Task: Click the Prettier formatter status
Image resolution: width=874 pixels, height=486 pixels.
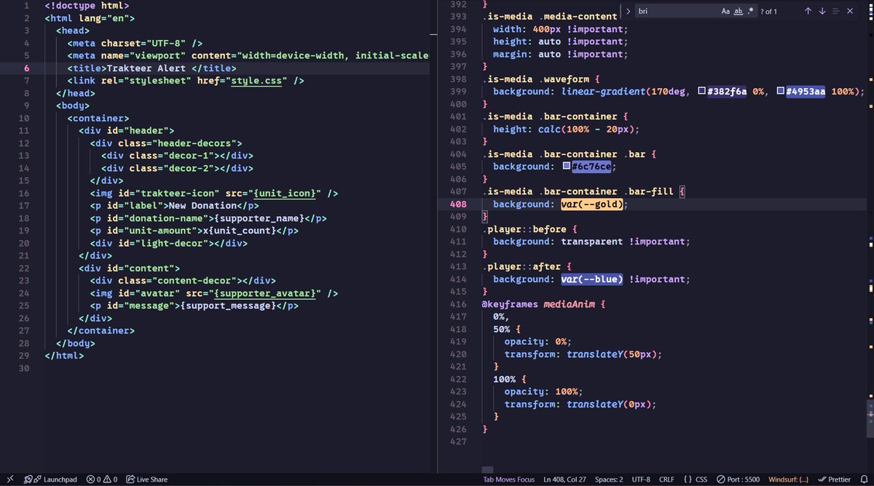Action: [834, 479]
